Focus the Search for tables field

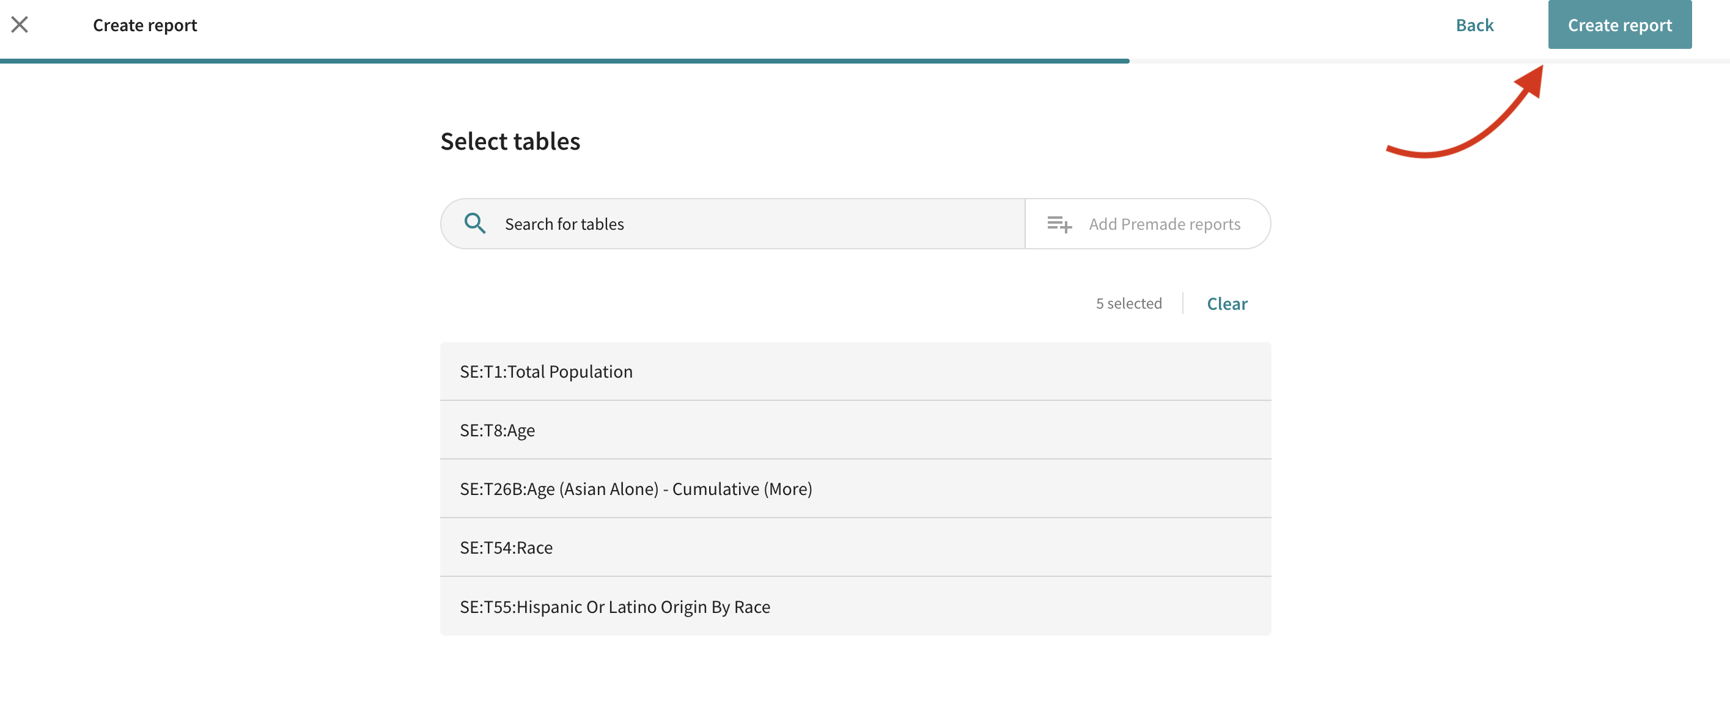[738, 224]
